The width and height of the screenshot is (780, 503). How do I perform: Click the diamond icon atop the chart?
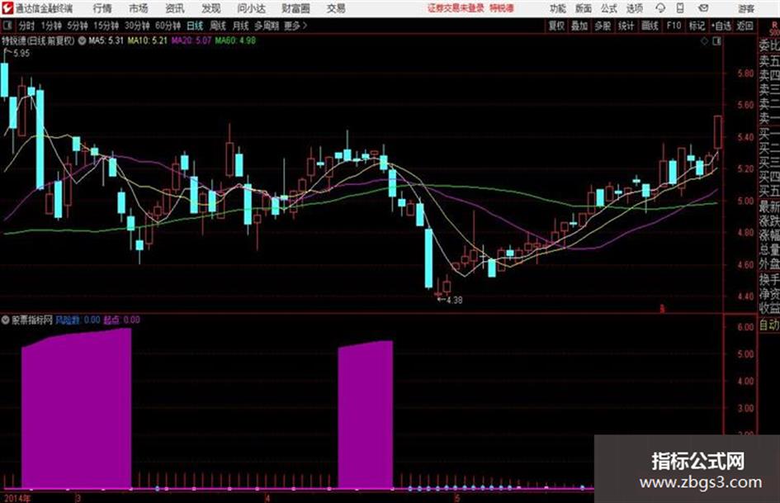704,41
